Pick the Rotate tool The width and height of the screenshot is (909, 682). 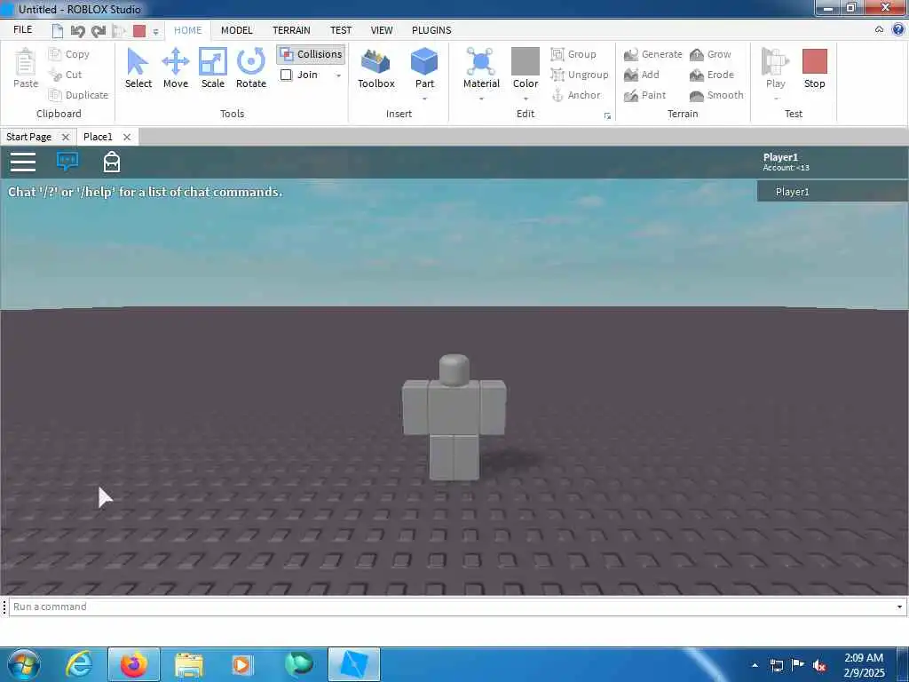coord(251,67)
